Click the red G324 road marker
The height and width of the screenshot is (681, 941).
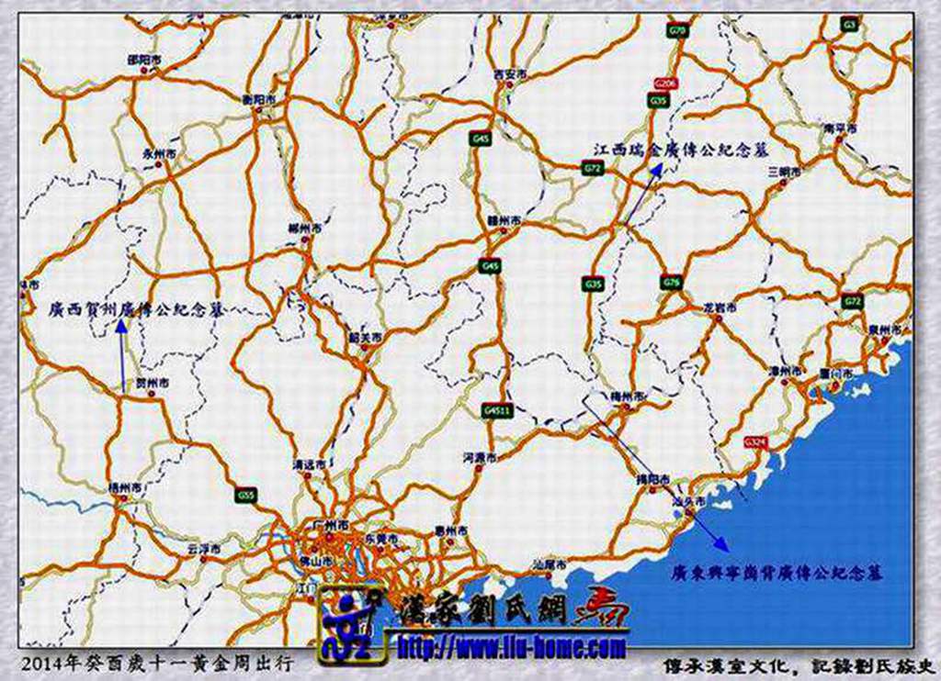(x=755, y=442)
